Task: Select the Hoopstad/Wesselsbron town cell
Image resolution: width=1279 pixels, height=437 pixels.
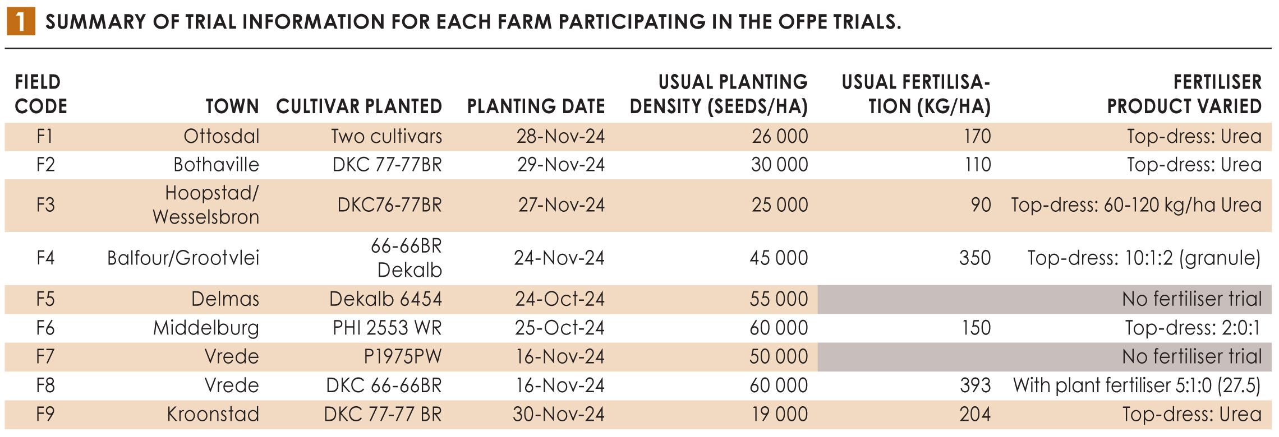Action: [206, 205]
